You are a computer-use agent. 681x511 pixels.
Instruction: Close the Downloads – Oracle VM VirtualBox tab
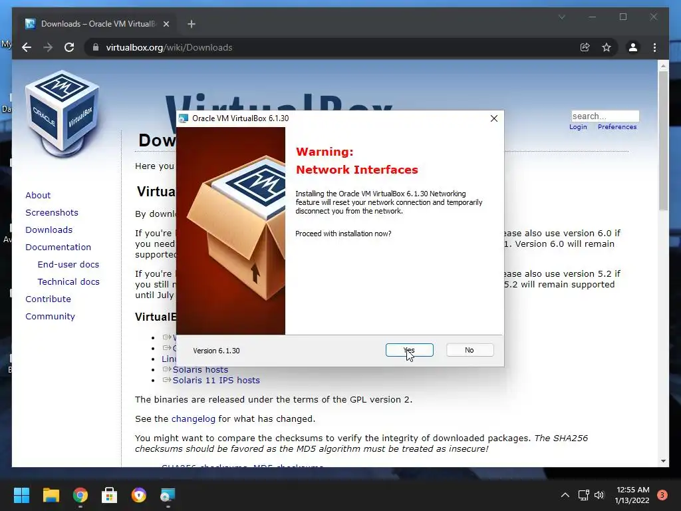(x=166, y=24)
